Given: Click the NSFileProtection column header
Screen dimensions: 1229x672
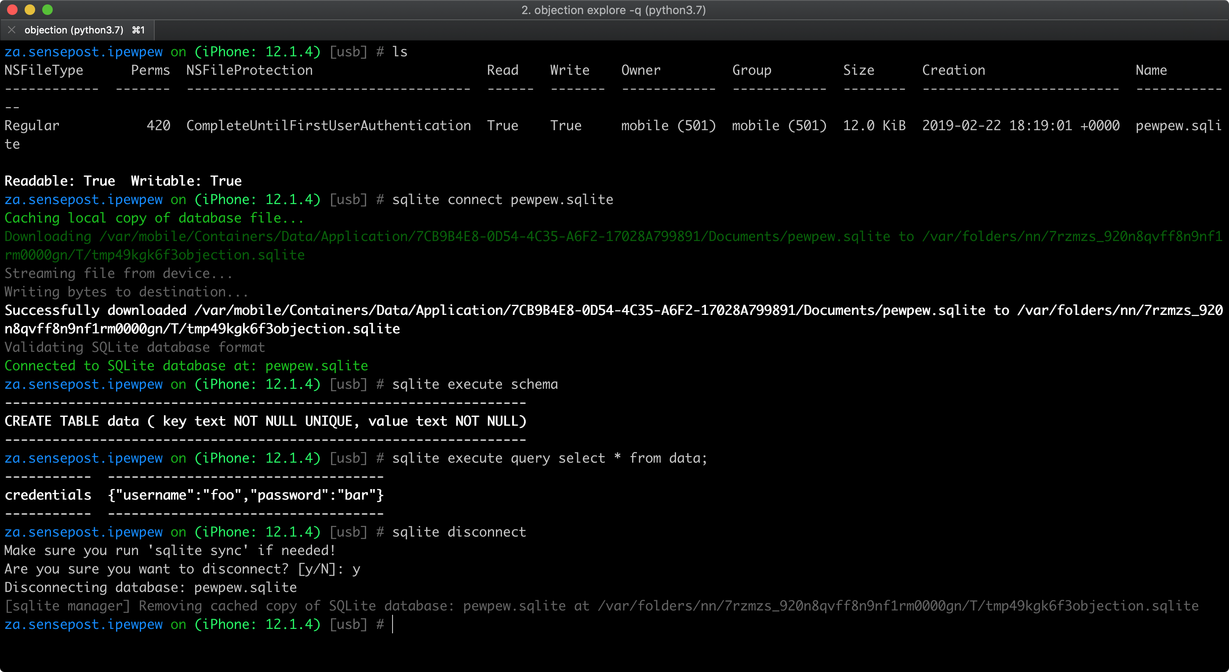Looking at the screenshot, I should (249, 70).
